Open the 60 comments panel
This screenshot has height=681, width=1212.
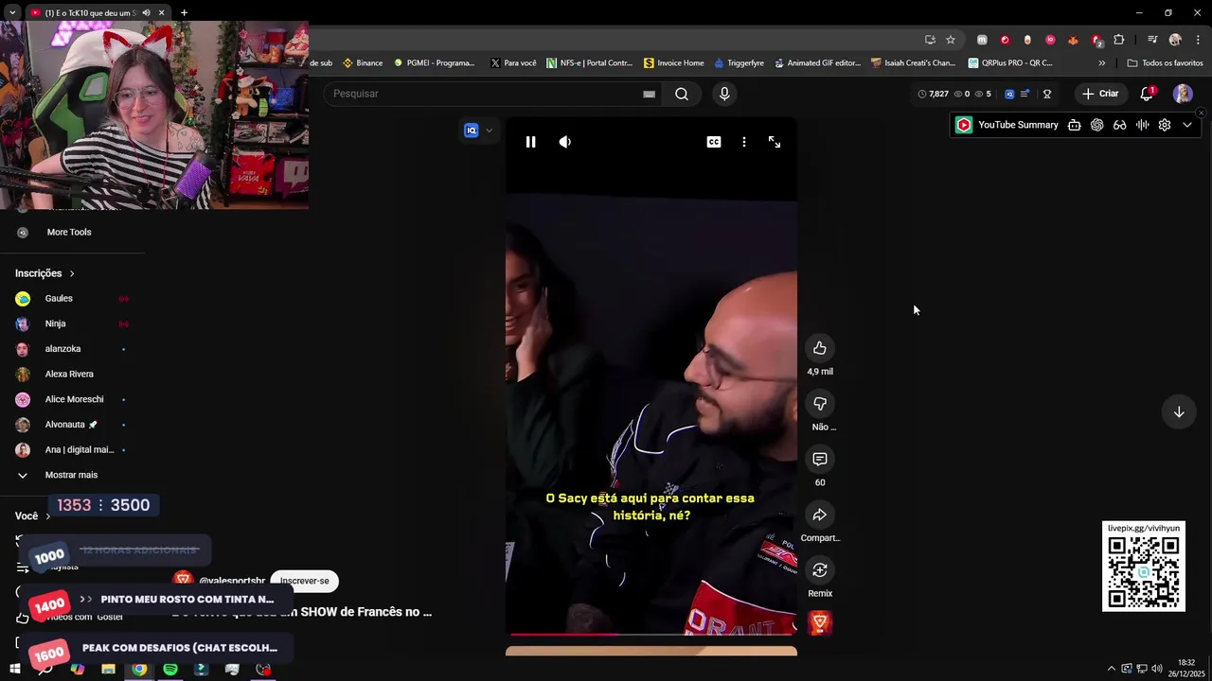[x=820, y=459]
